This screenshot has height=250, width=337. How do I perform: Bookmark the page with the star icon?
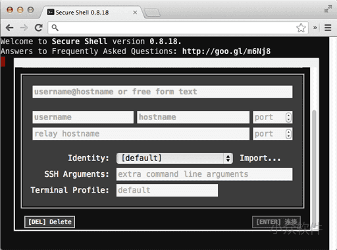click(301, 28)
